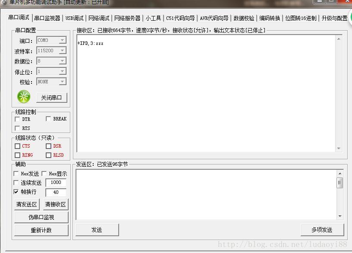Click the 清接收区 button

pyautogui.click(x=56, y=204)
